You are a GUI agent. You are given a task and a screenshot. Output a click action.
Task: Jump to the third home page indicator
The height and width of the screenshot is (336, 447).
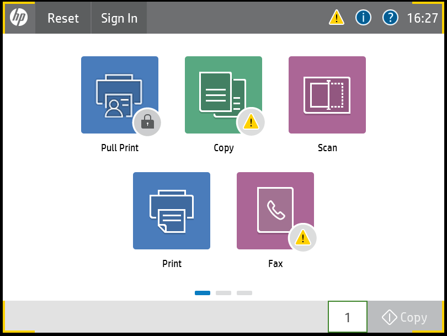[x=244, y=293]
